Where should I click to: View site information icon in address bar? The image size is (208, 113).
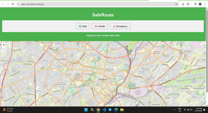point(19,4)
